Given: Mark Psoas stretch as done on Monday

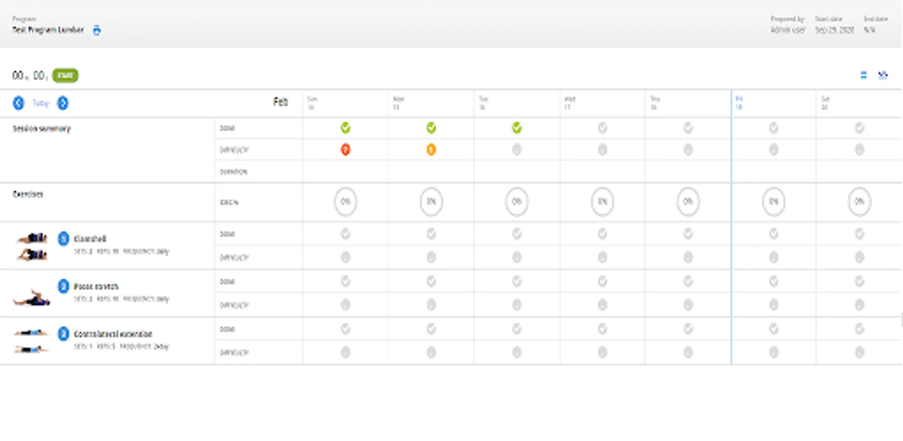Looking at the screenshot, I should (x=431, y=281).
